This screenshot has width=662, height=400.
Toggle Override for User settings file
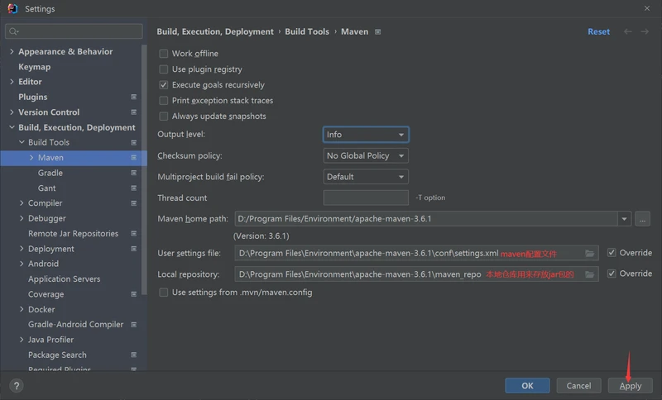612,253
